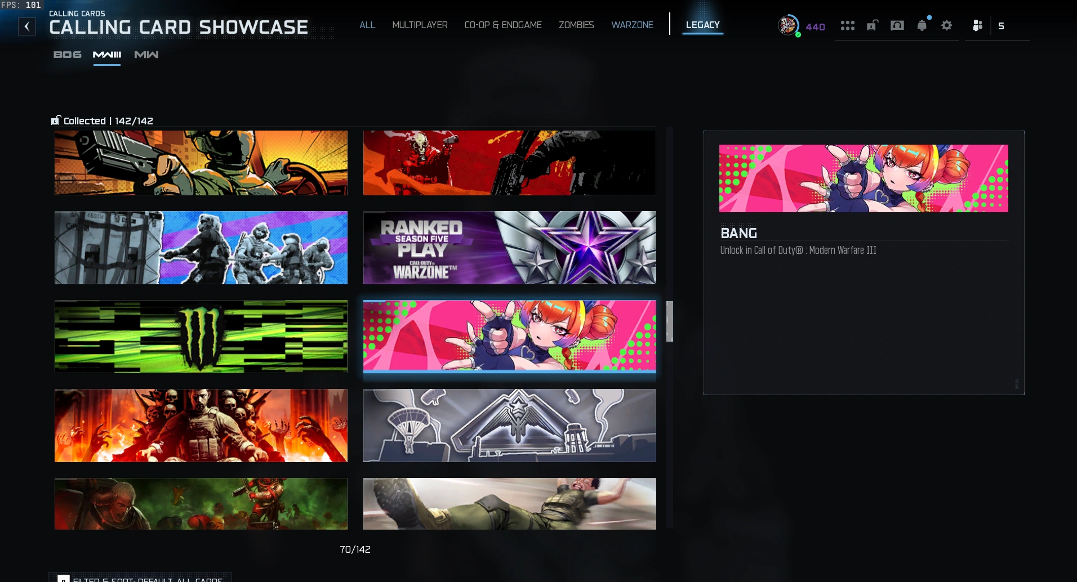Switch to the MW game filter
The height and width of the screenshot is (582, 1077).
point(146,55)
